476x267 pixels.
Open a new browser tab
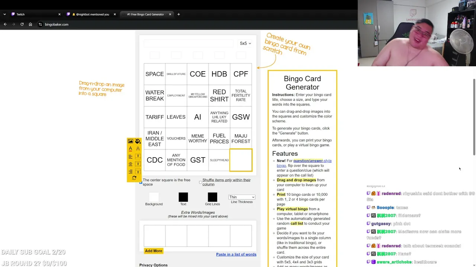(x=178, y=14)
